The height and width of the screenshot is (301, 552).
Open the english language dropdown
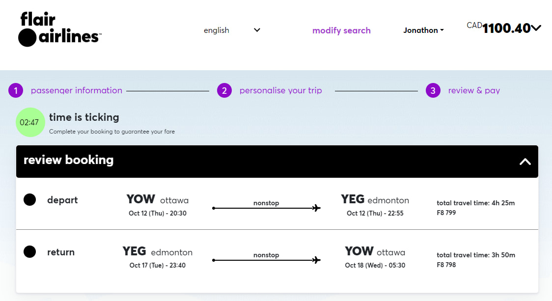231,30
